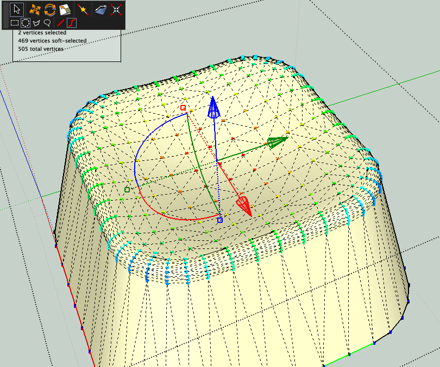Select the Rotate tool in toolbar
The height and width of the screenshot is (367, 440).
click(50, 9)
